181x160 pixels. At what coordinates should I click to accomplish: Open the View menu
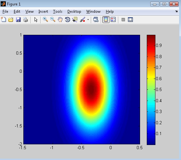(x=29, y=11)
